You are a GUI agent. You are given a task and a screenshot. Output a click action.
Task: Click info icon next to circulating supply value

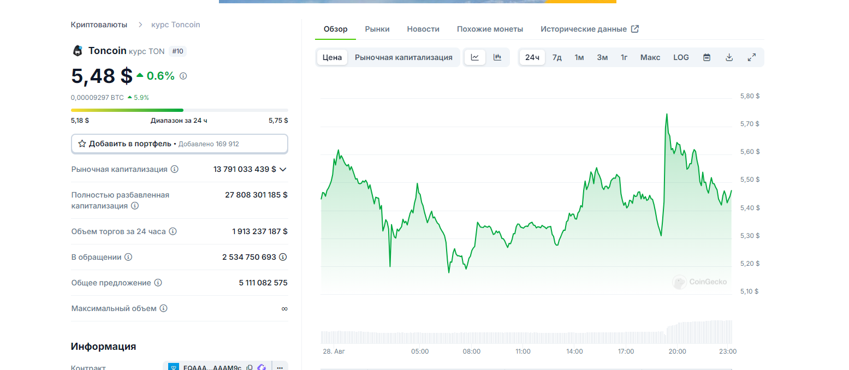283,257
